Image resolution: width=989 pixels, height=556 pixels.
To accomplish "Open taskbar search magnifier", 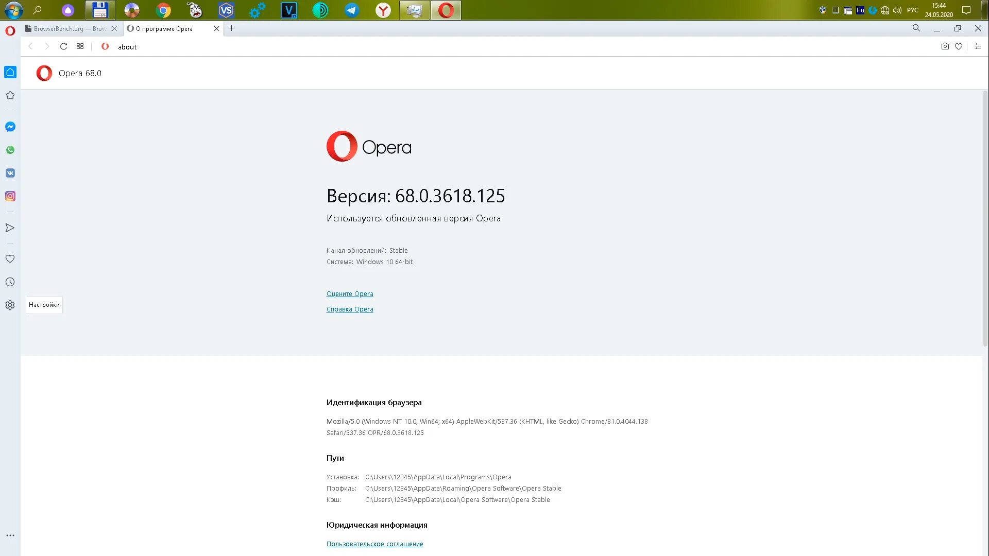I will coord(37,10).
